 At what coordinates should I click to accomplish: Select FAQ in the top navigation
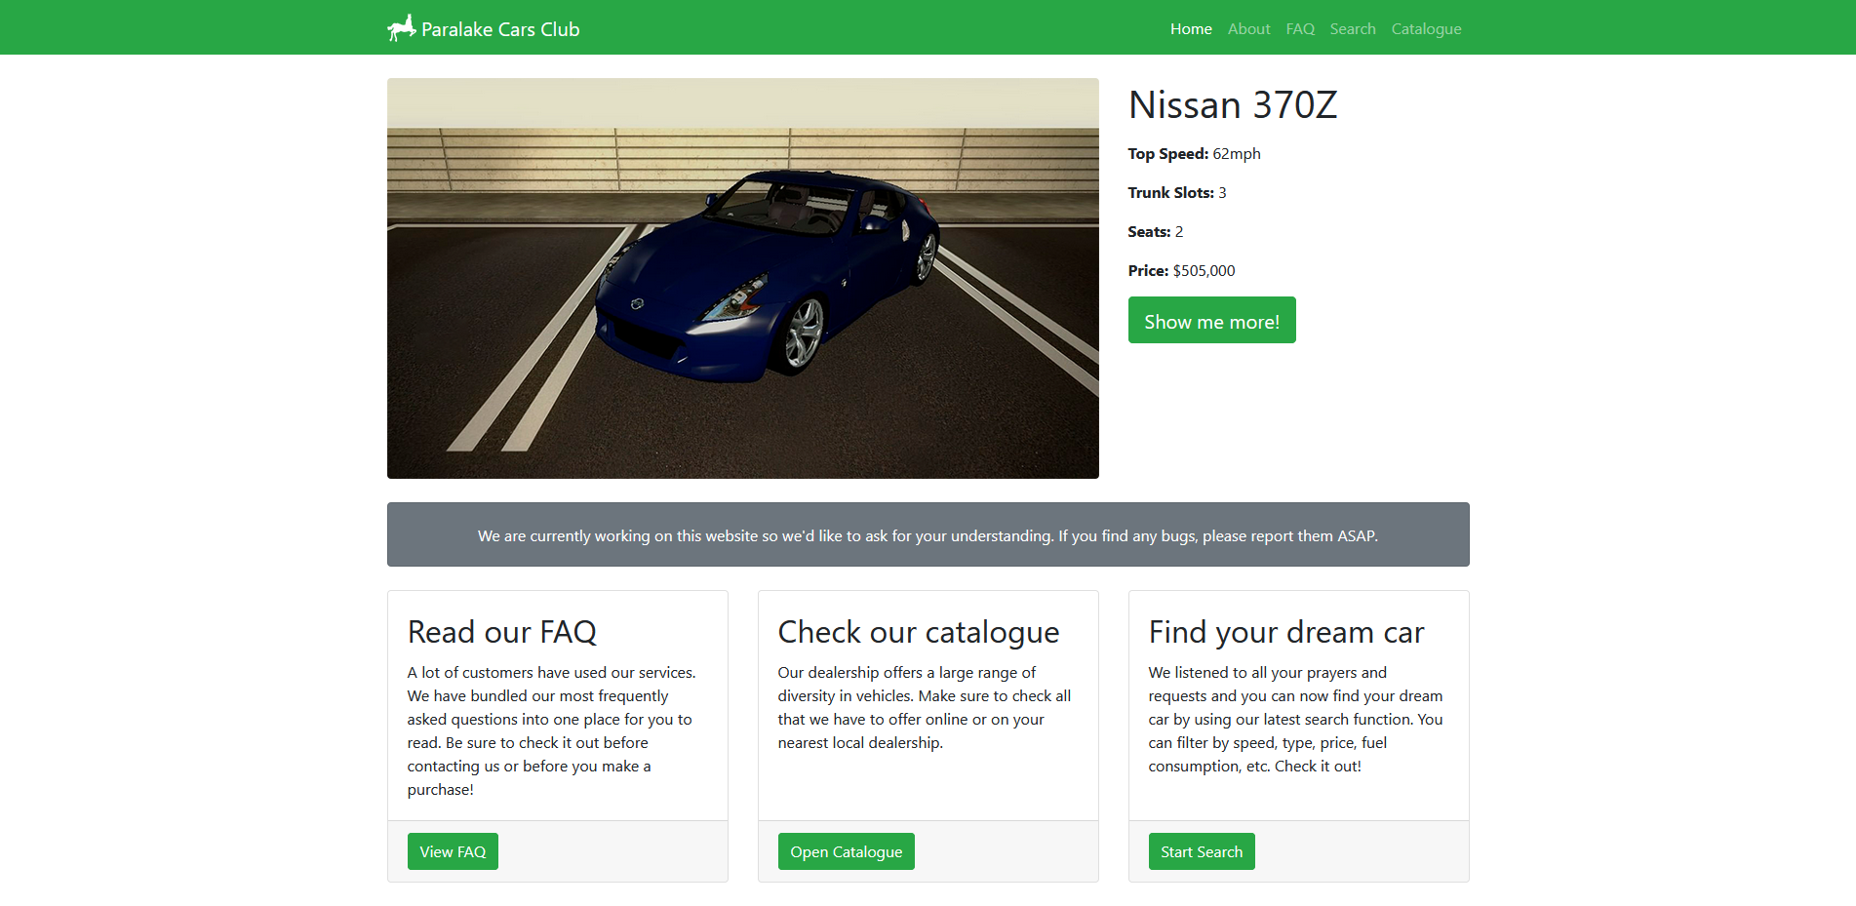pyautogui.click(x=1299, y=29)
